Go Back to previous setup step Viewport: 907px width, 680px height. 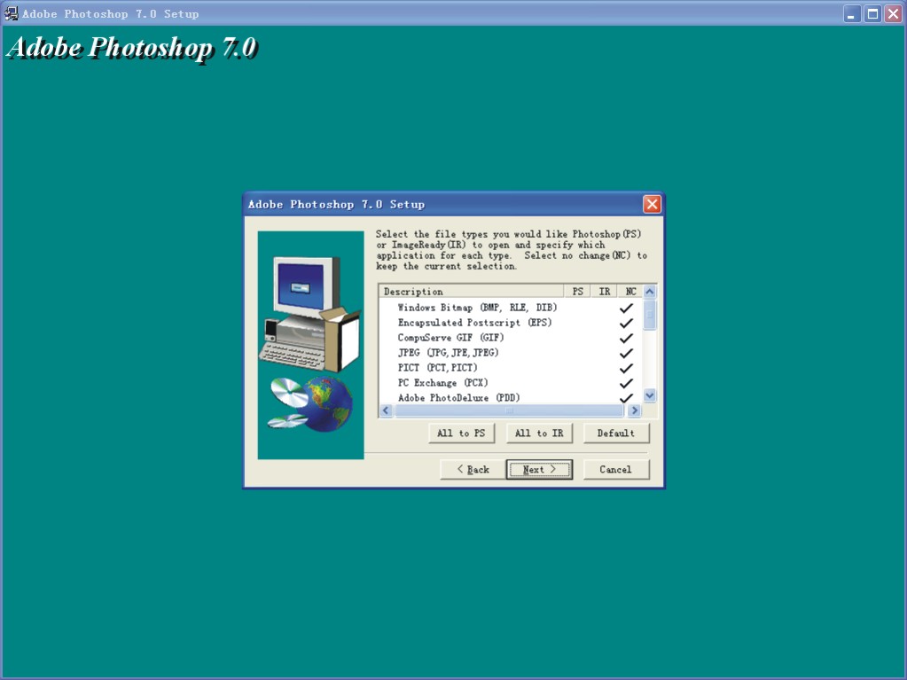click(x=473, y=469)
